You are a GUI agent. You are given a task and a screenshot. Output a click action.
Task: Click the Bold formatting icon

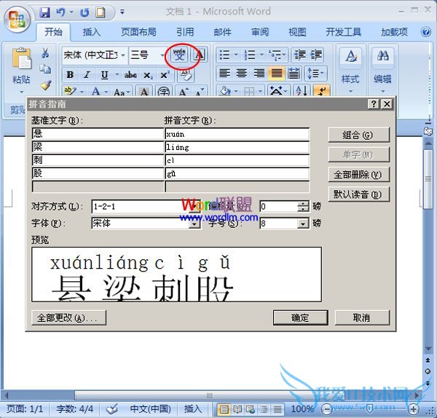(x=71, y=75)
